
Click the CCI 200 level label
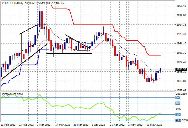(178, 98)
